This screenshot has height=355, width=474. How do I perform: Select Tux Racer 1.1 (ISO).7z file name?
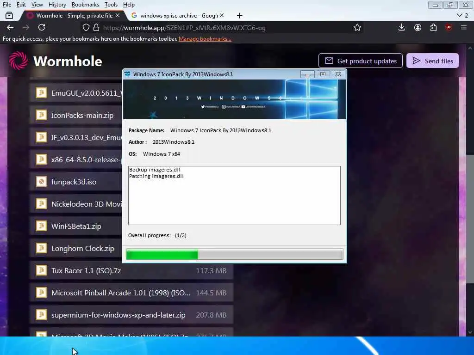[86, 270]
